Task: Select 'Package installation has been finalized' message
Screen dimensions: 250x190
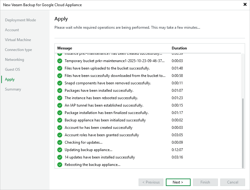Action: click(106, 113)
